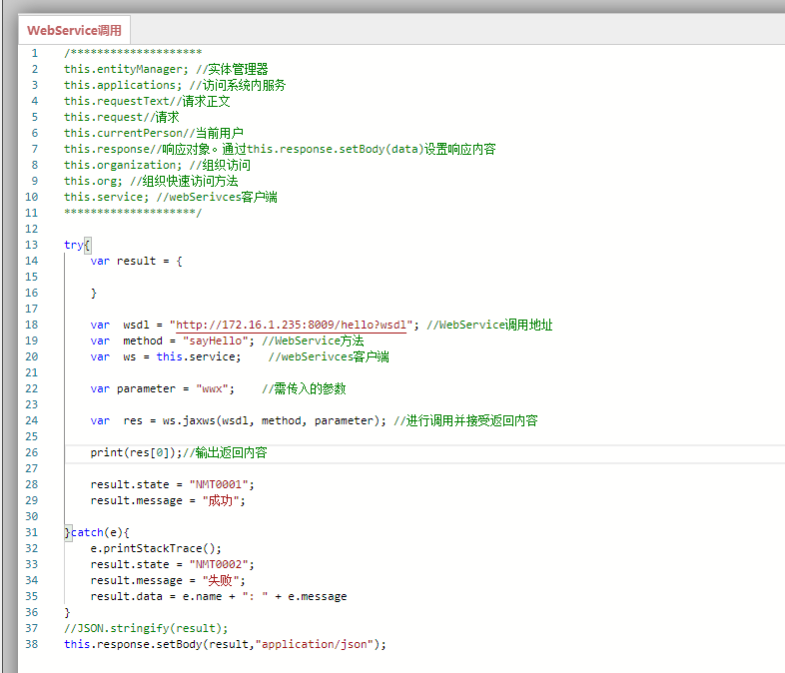Image resolution: width=785 pixels, height=673 pixels.
Task: Click the "成功" message string
Action: (x=221, y=500)
